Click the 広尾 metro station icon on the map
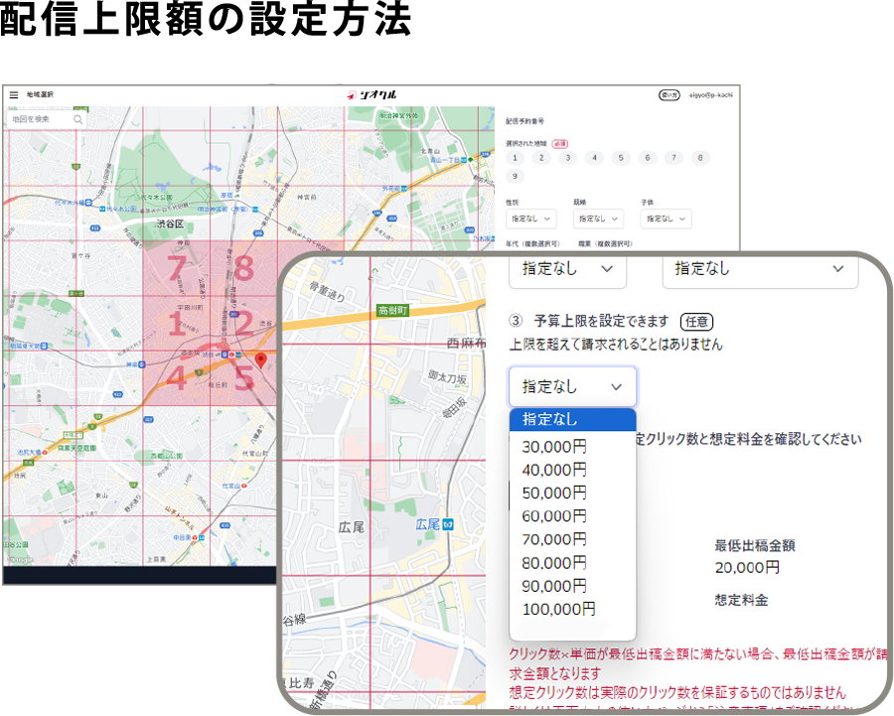894x716 pixels. click(448, 523)
